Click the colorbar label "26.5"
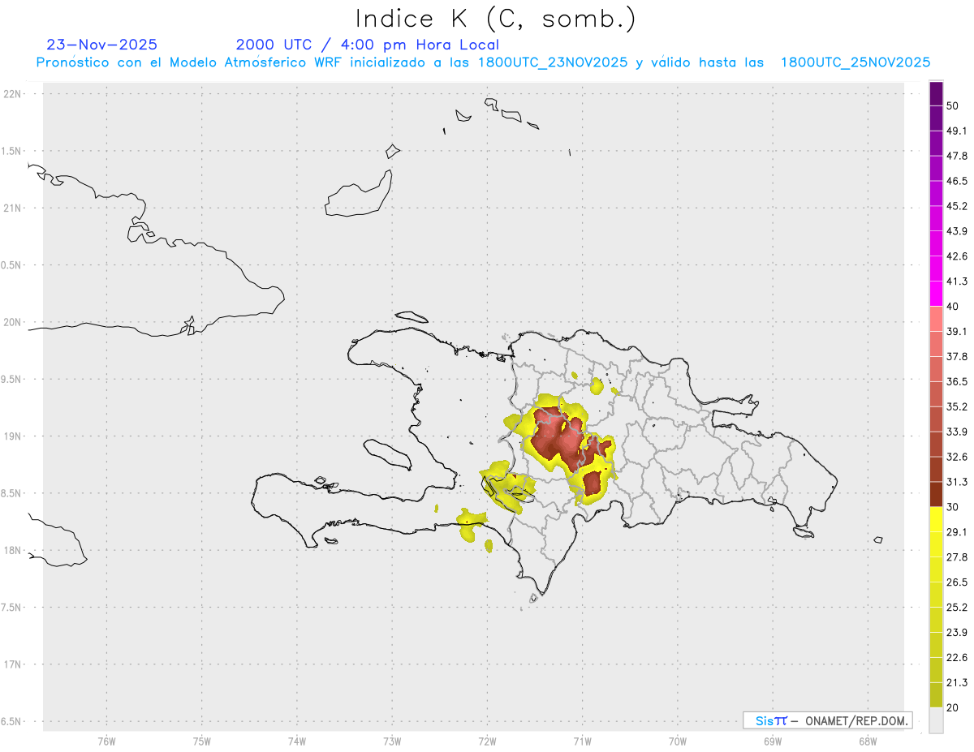The image size is (974, 752). (x=957, y=582)
